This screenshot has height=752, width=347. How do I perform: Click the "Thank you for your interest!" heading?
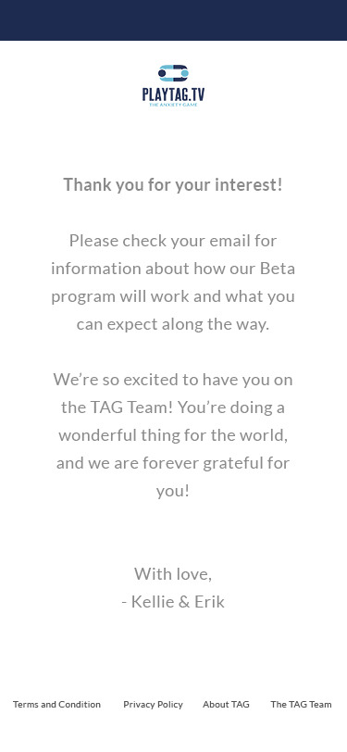pos(173,184)
